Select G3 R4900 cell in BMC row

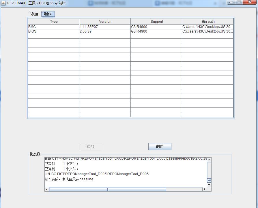pos(156,27)
